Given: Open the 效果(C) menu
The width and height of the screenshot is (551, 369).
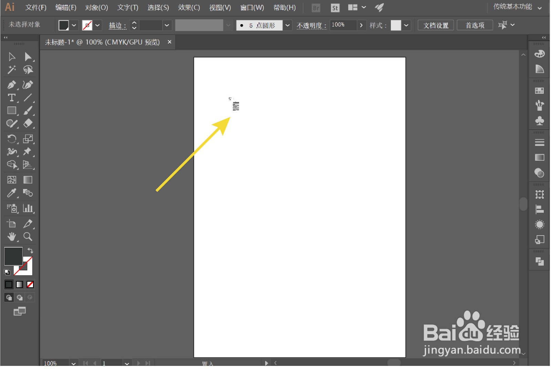Looking at the screenshot, I should tap(189, 7).
